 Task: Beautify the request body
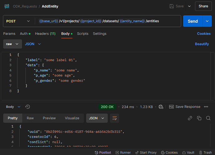point(202,44)
